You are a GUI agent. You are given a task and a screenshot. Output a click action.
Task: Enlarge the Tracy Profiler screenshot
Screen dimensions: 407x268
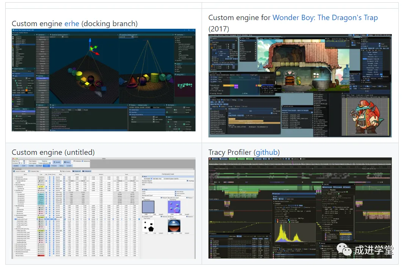pyautogui.click(x=300, y=208)
